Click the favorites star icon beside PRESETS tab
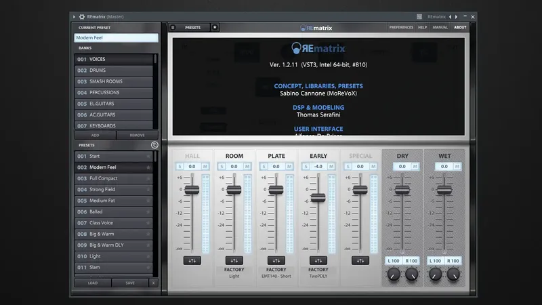 tap(215, 27)
